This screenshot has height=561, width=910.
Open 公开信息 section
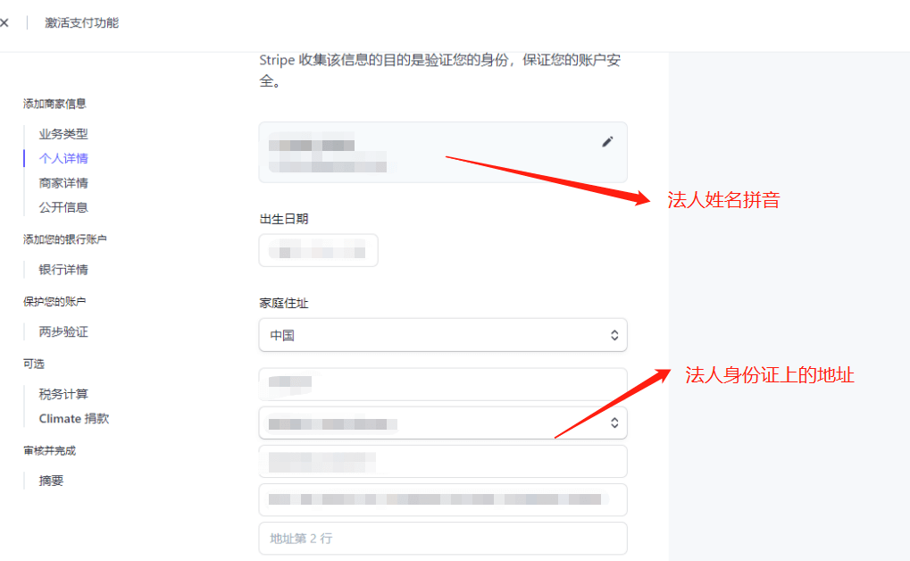pyautogui.click(x=63, y=207)
